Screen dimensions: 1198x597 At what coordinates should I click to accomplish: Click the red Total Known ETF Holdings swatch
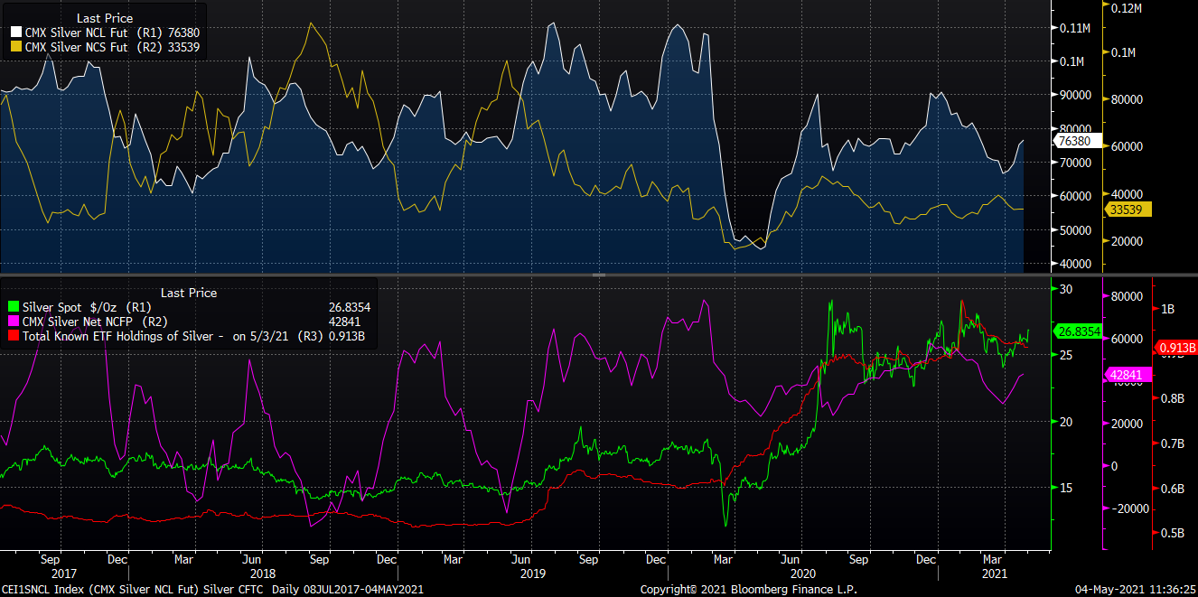(11, 336)
